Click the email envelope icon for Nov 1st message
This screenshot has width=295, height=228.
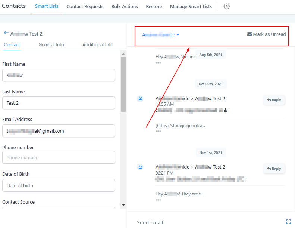[x=140, y=167]
